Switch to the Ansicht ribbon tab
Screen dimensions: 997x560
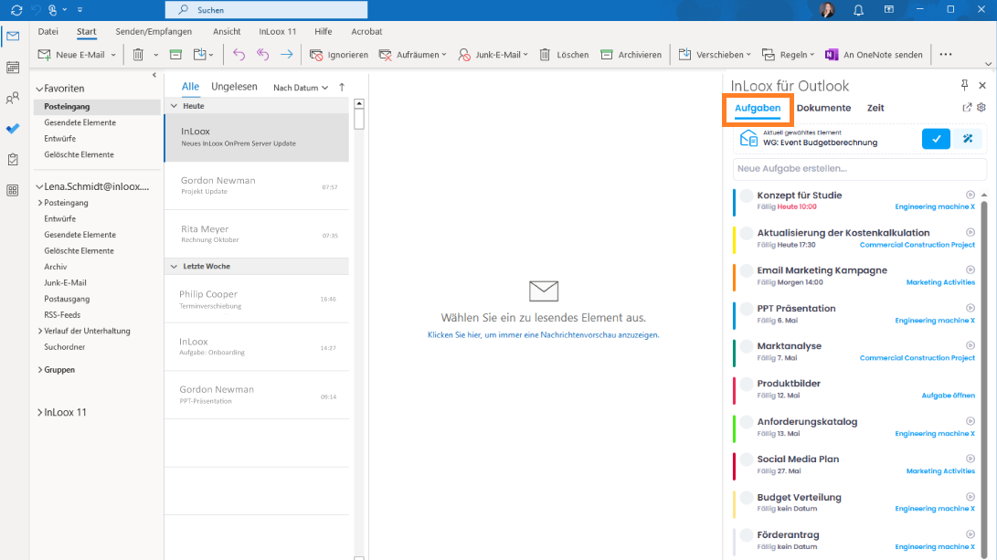click(227, 31)
